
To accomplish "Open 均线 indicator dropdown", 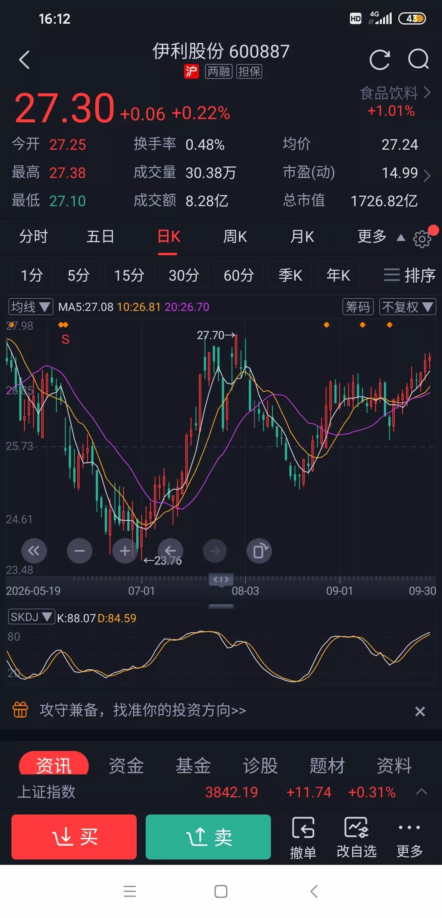I will (x=31, y=307).
